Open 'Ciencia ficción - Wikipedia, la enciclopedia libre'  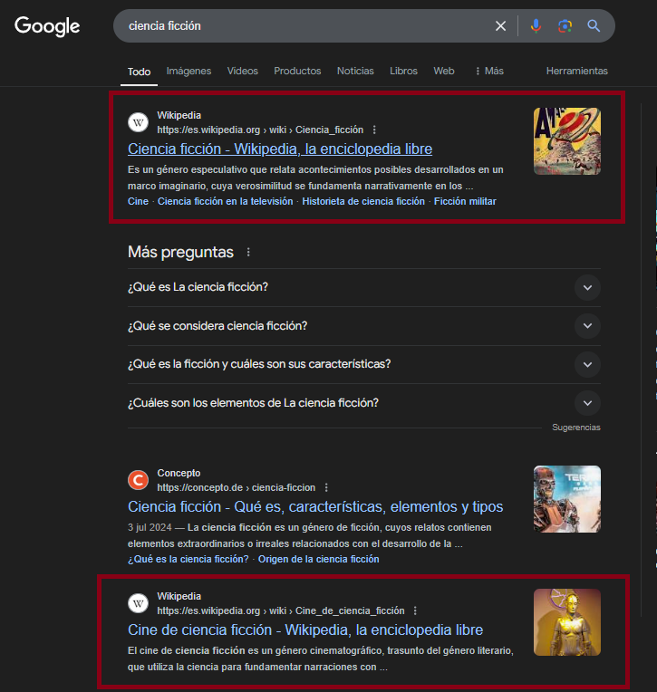[280, 149]
